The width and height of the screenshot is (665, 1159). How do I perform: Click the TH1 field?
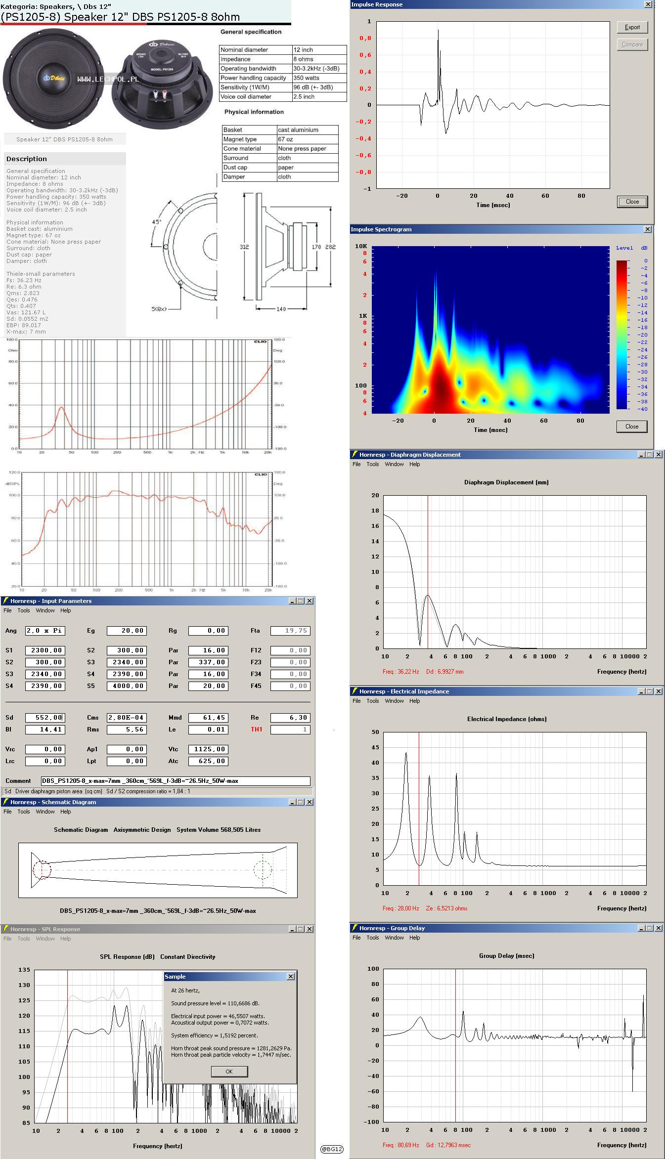click(x=290, y=730)
